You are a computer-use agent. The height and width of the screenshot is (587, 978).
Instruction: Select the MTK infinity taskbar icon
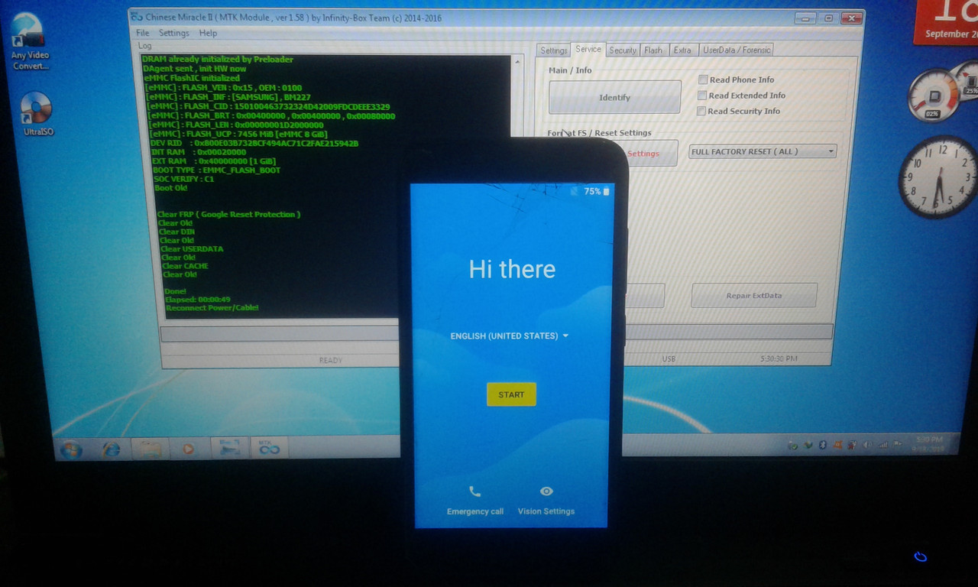pyautogui.click(x=269, y=448)
